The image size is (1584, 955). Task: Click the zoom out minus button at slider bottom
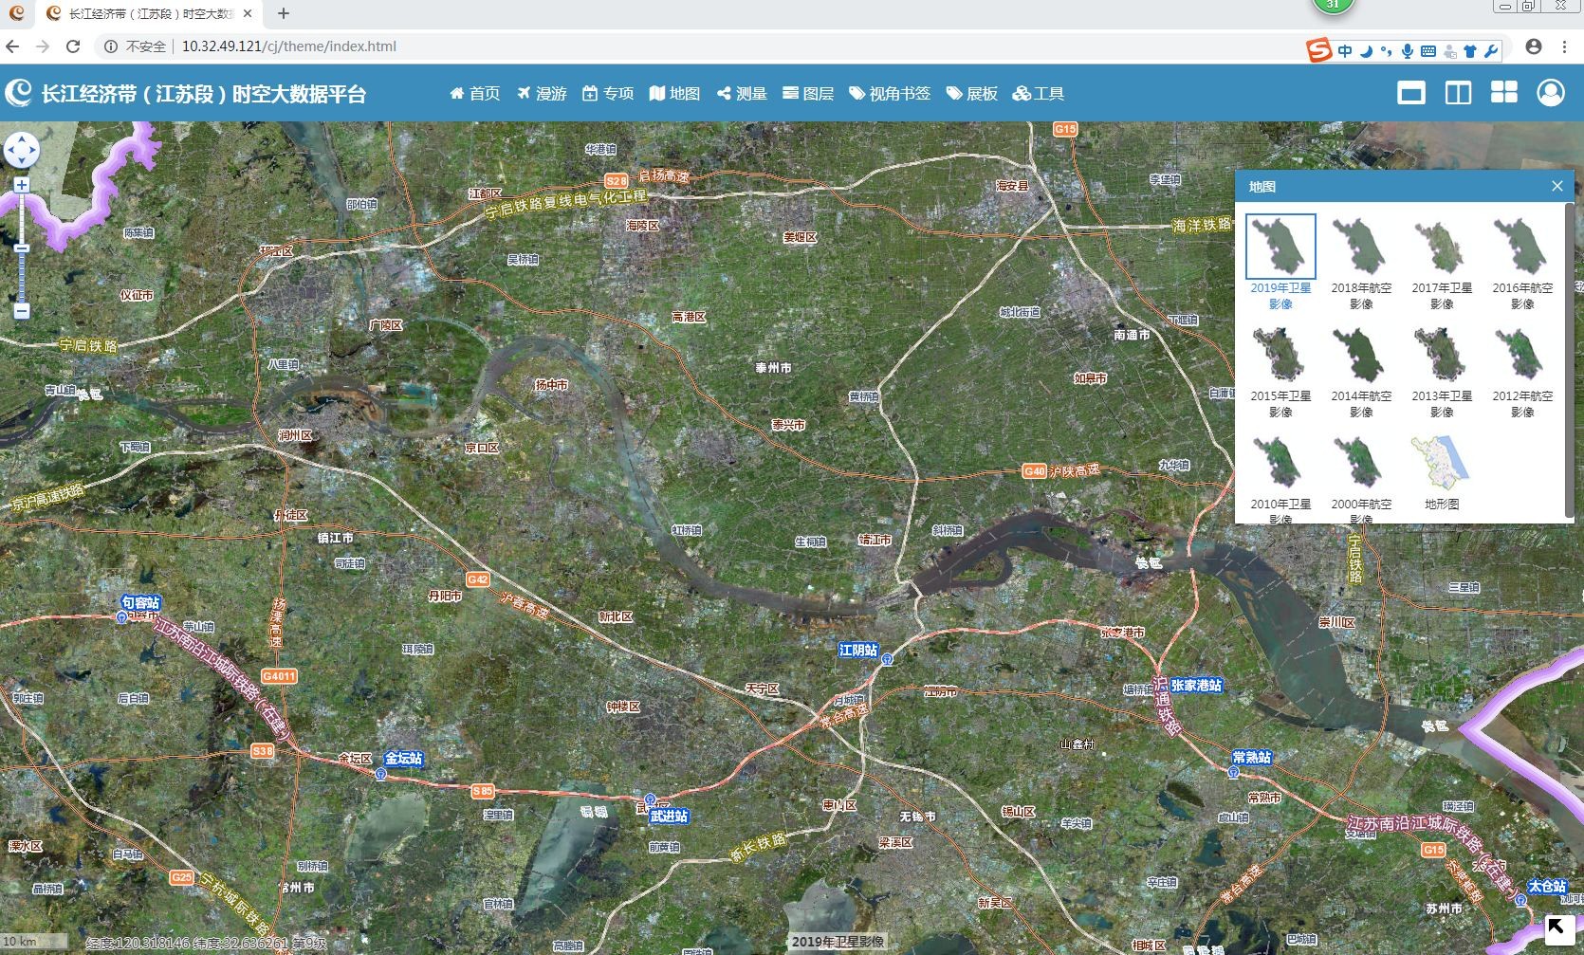click(x=22, y=311)
